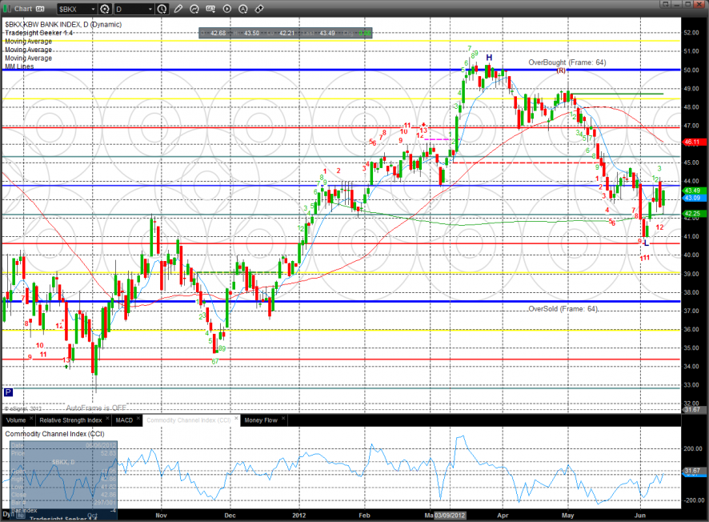Open the MACD tab
The image size is (709, 522).
pos(124,420)
